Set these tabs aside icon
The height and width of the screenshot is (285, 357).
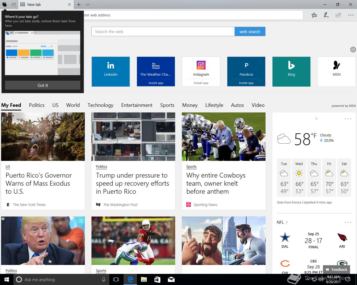click(13, 4)
